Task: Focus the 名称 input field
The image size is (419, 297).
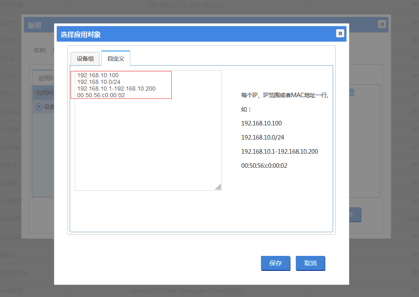Action: [52, 50]
